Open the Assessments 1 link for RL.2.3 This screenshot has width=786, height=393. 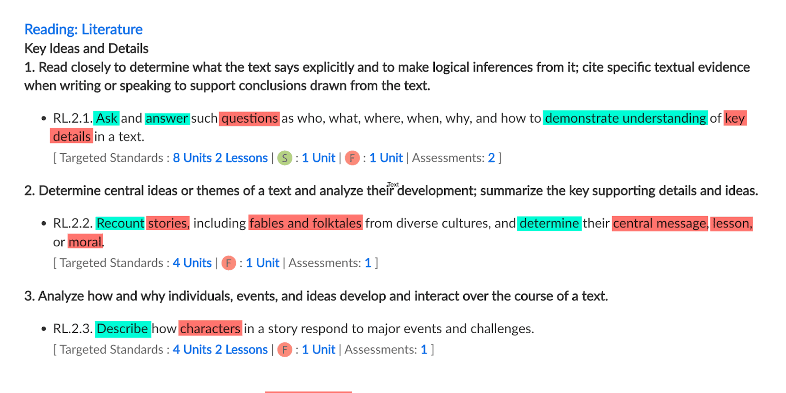pos(424,349)
